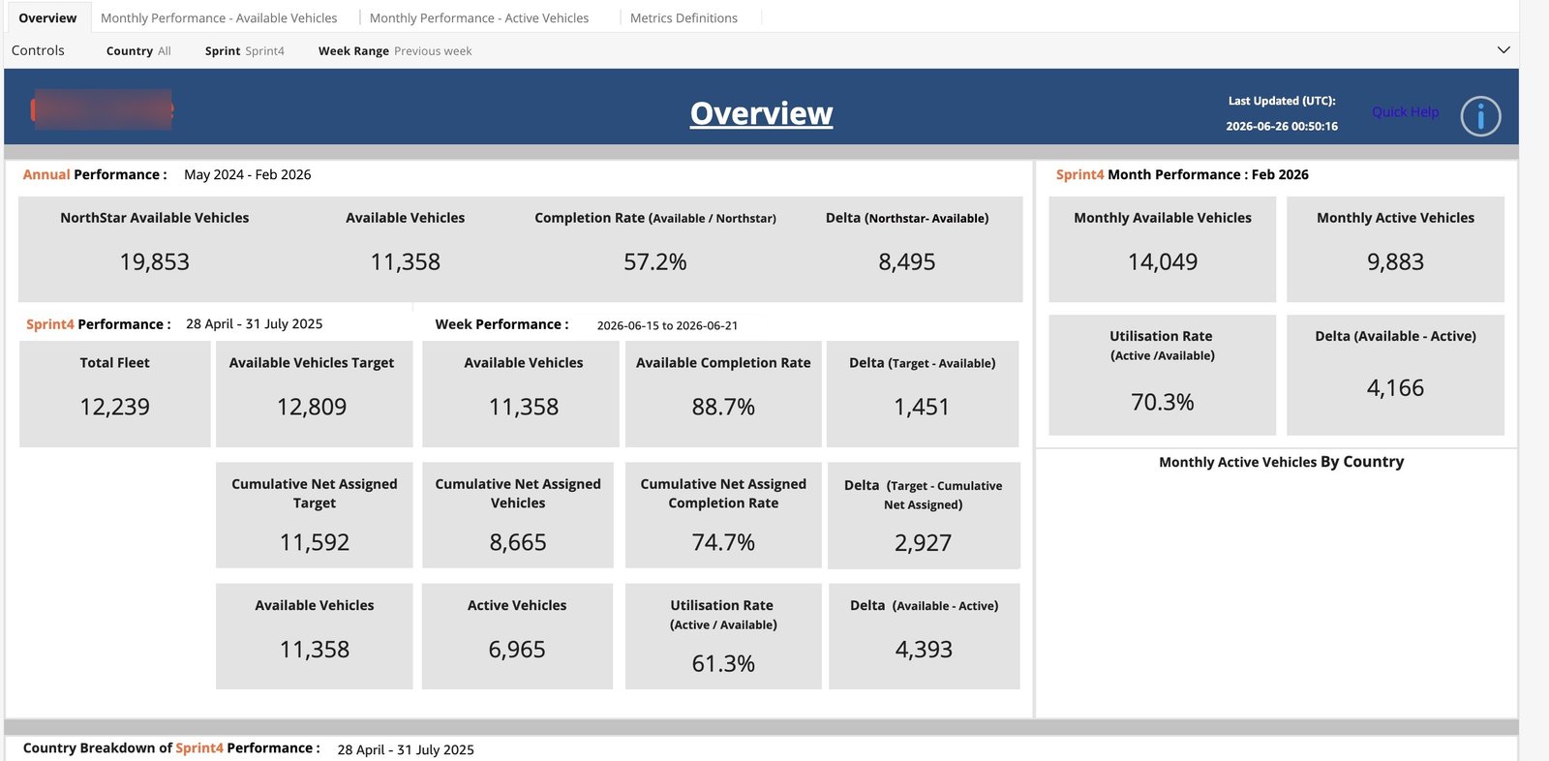
Task: Expand the Controls panel chevron
Action: [1503, 50]
